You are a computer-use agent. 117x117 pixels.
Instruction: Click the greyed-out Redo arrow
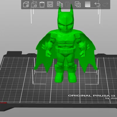click(105, 4)
